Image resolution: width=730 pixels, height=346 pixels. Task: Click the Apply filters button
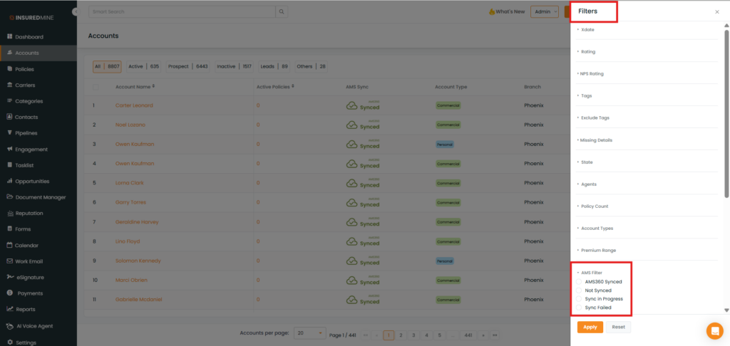click(590, 327)
